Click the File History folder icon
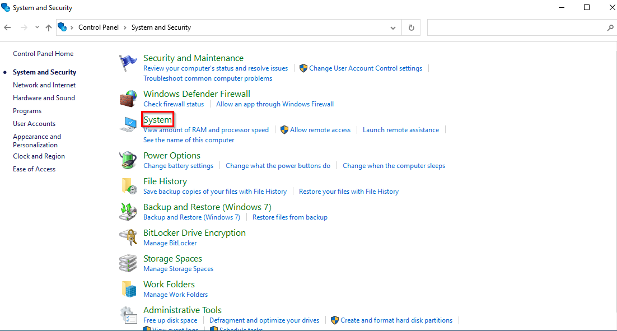617x331 pixels. 129,186
